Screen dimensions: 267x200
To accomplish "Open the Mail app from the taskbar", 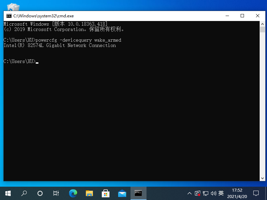I will click(x=122, y=193).
